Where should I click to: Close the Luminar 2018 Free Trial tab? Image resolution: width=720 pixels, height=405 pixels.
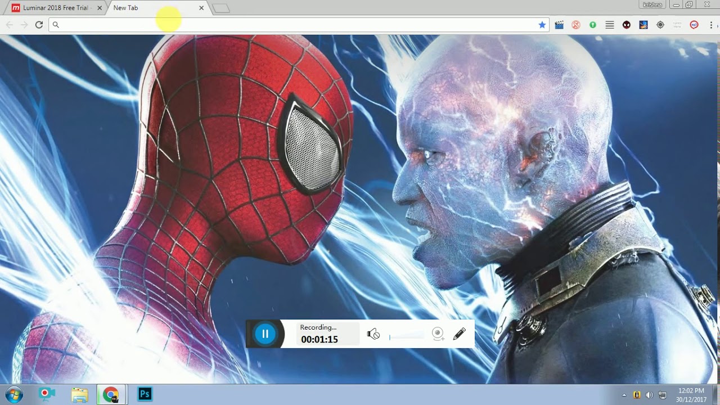pyautogui.click(x=100, y=8)
